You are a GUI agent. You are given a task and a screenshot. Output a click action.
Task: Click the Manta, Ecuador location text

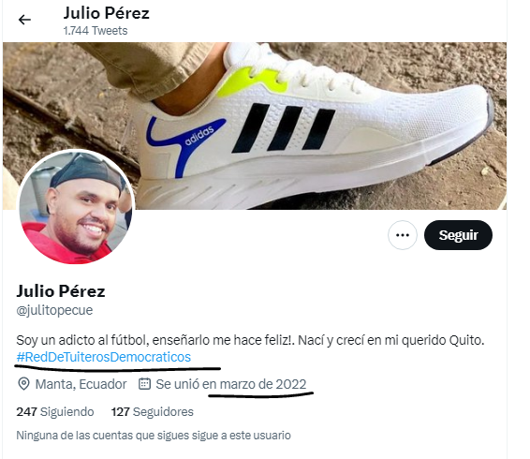pyautogui.click(x=81, y=384)
